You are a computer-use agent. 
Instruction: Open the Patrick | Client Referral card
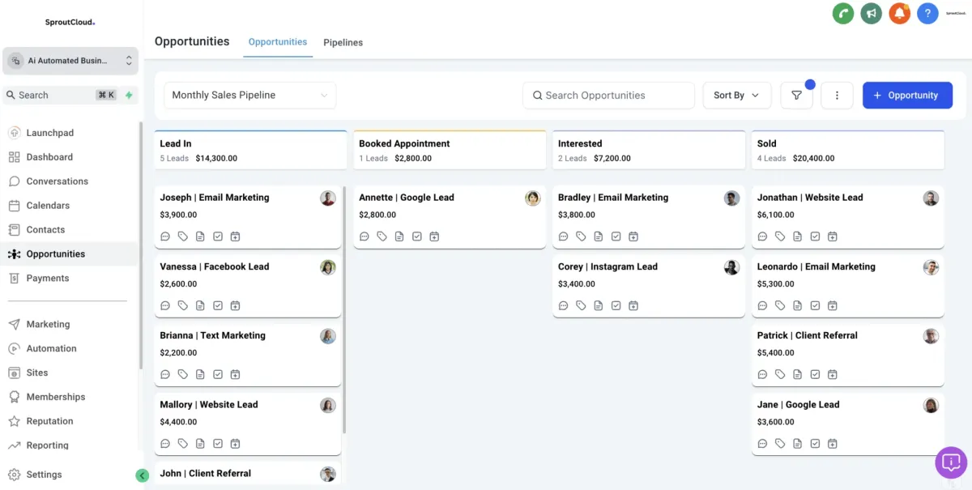point(848,355)
